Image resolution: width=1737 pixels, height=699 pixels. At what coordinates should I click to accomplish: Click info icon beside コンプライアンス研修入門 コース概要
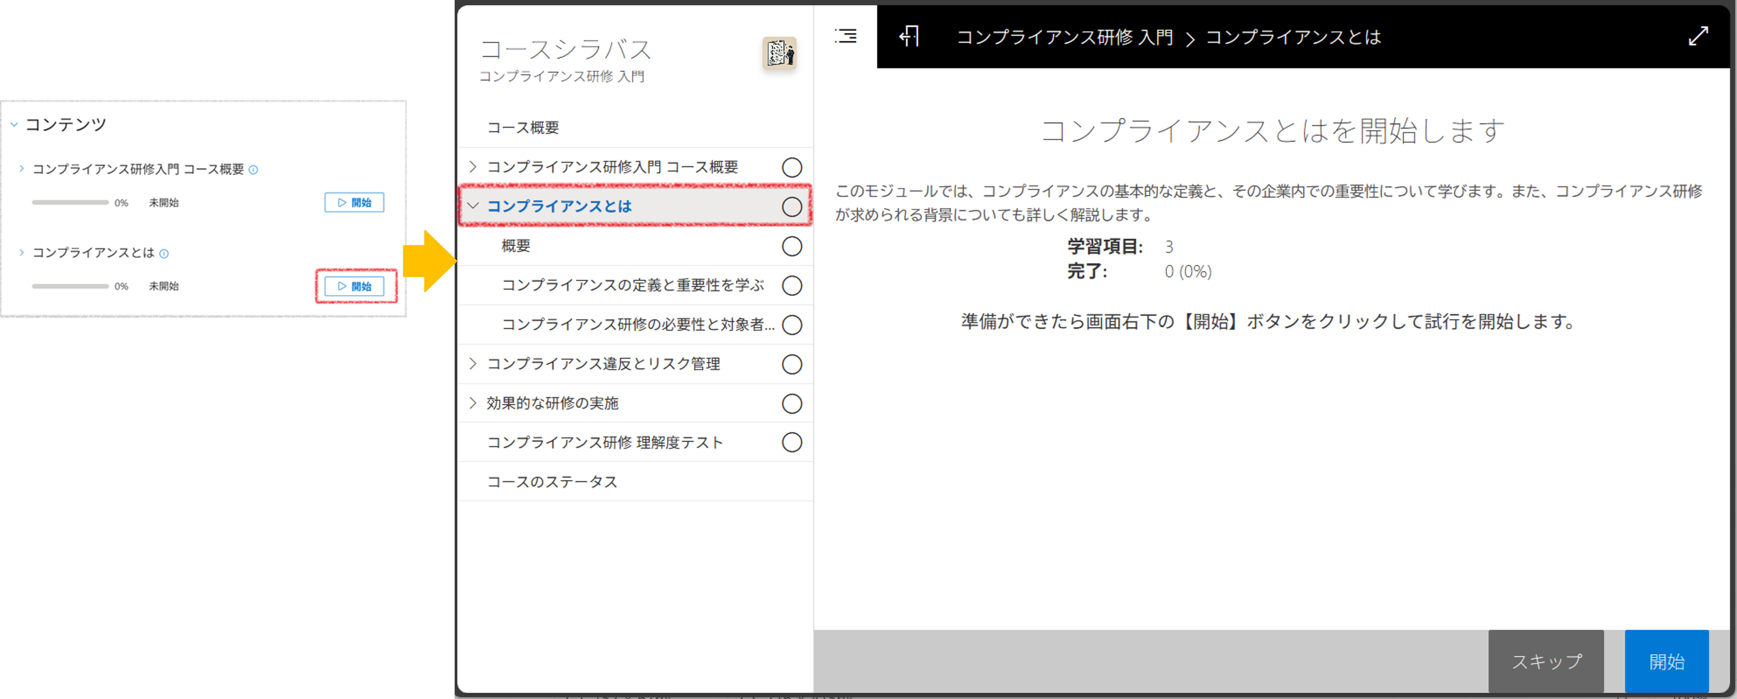pyautogui.click(x=253, y=170)
